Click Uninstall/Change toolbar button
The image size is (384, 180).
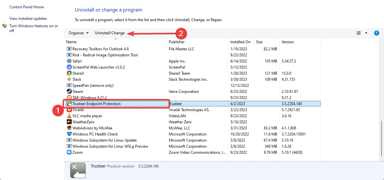(x=110, y=33)
